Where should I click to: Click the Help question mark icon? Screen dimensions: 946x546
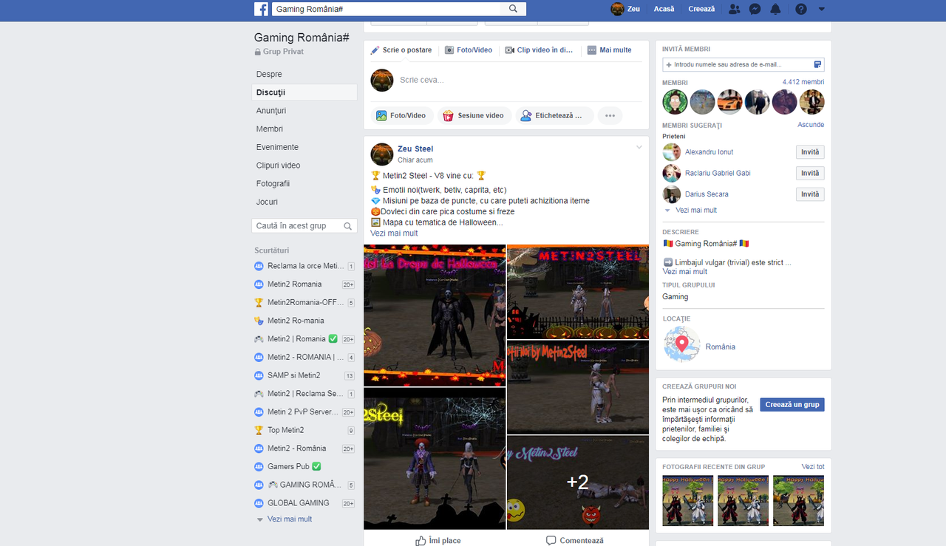(x=800, y=8)
